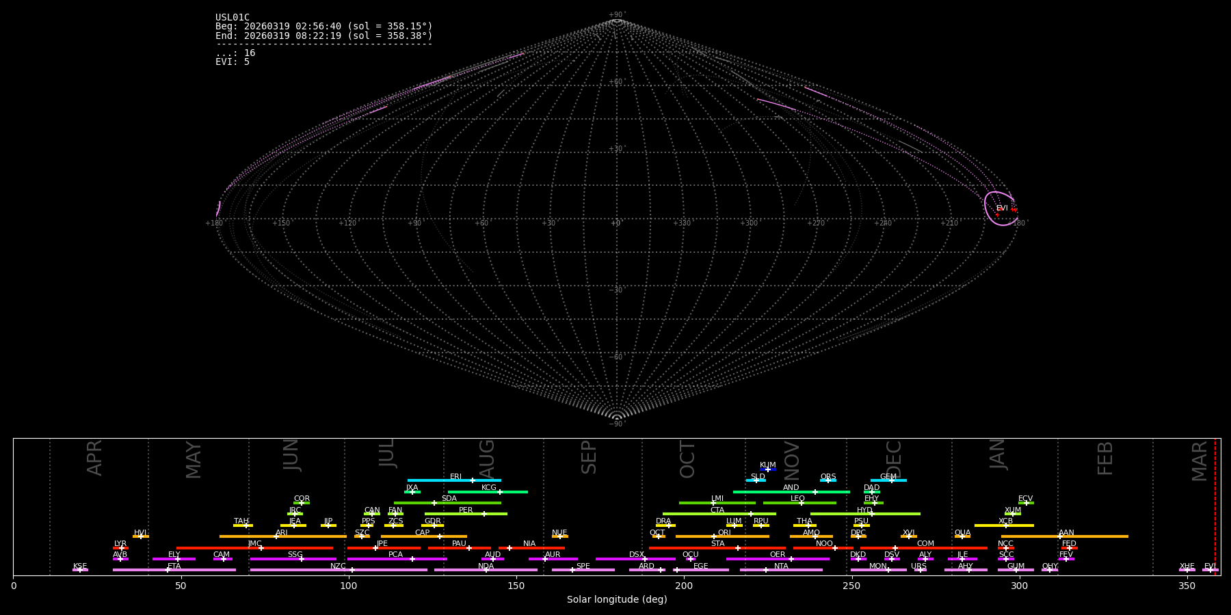Click the 'EVI: 5' count in header

233,61
